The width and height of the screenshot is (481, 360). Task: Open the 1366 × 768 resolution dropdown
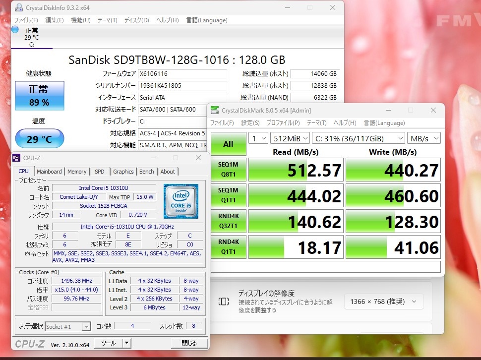384,301
